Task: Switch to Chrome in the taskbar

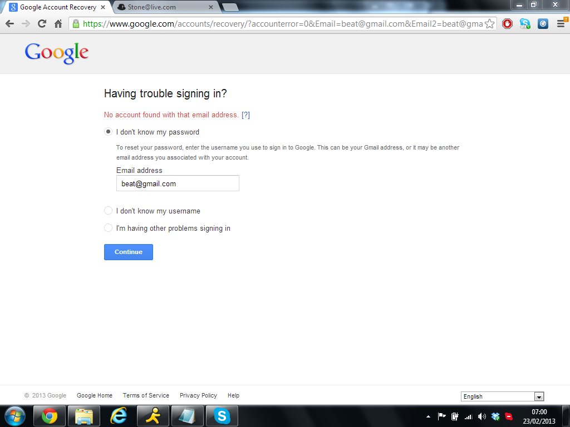Action: click(50, 416)
